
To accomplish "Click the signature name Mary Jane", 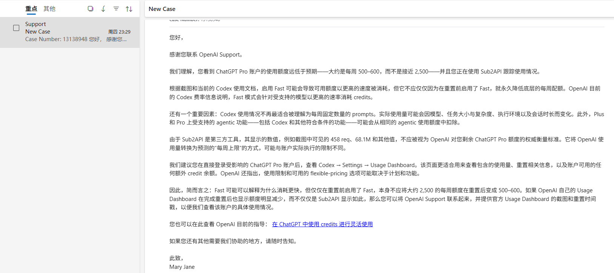I will tap(182, 267).
